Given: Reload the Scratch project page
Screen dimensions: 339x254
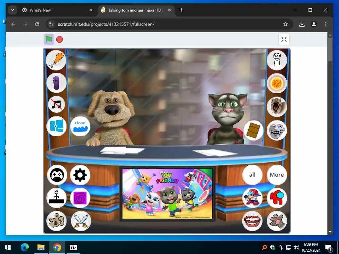Looking at the screenshot, I should tap(37, 24).
